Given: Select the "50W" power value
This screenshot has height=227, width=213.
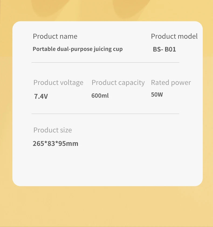Looking at the screenshot, I should click(157, 95).
